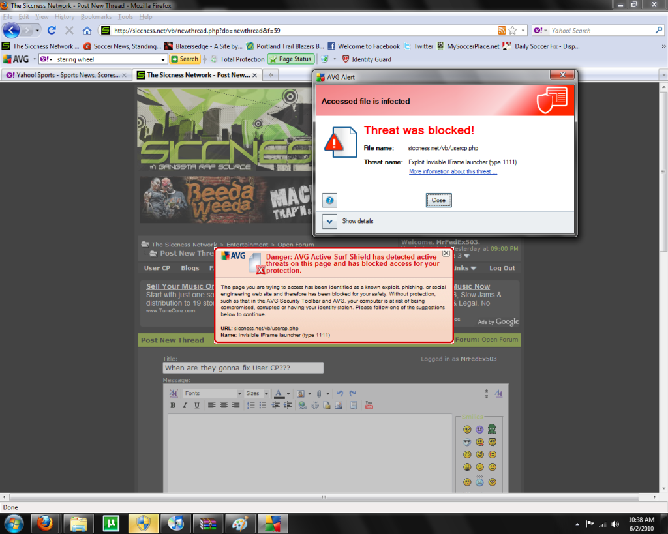Toggle bold formatting in message editor
Image resolution: width=668 pixels, height=534 pixels.
173,405
